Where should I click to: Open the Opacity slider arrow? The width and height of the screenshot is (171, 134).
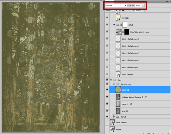(x=143, y=5)
